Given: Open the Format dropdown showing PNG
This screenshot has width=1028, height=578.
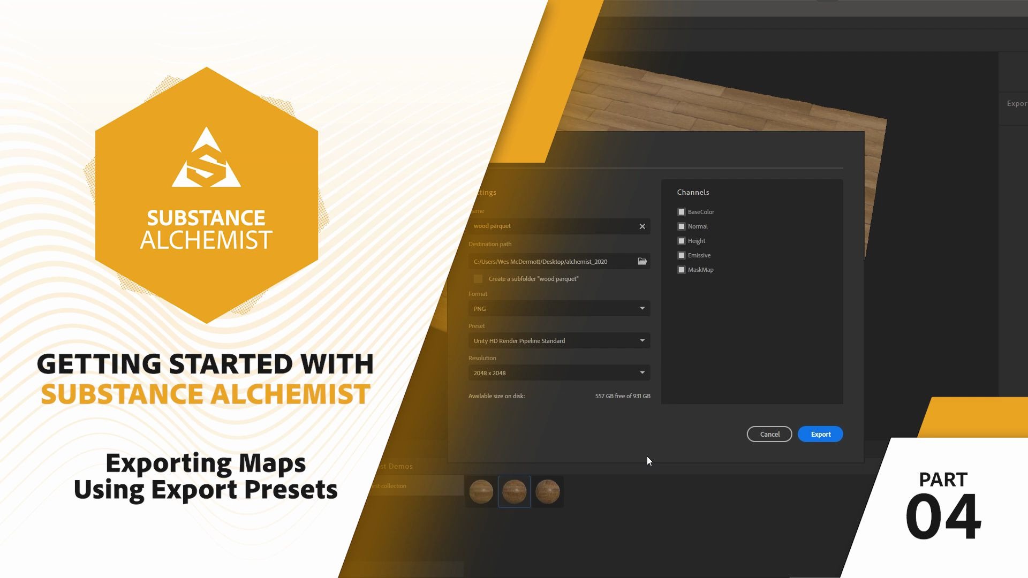Looking at the screenshot, I should pos(559,308).
